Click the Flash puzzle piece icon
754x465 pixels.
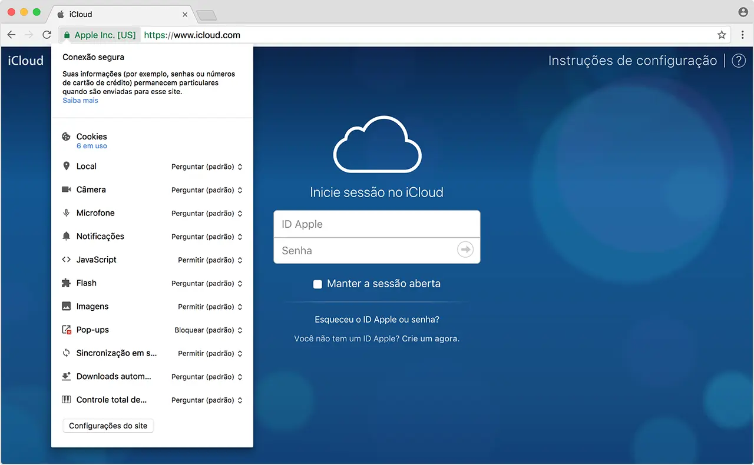[66, 283]
